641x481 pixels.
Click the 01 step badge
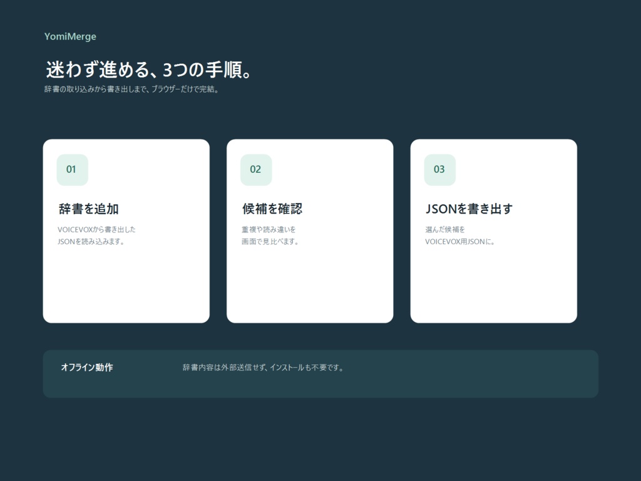click(x=73, y=170)
